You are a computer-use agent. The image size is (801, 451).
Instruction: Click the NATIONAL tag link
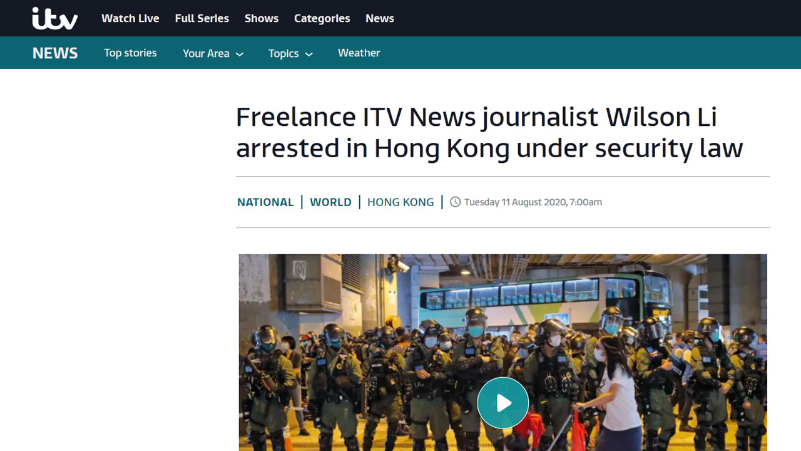pyautogui.click(x=265, y=202)
